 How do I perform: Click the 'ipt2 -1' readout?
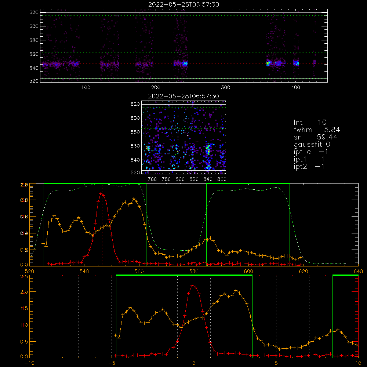[x=309, y=166]
